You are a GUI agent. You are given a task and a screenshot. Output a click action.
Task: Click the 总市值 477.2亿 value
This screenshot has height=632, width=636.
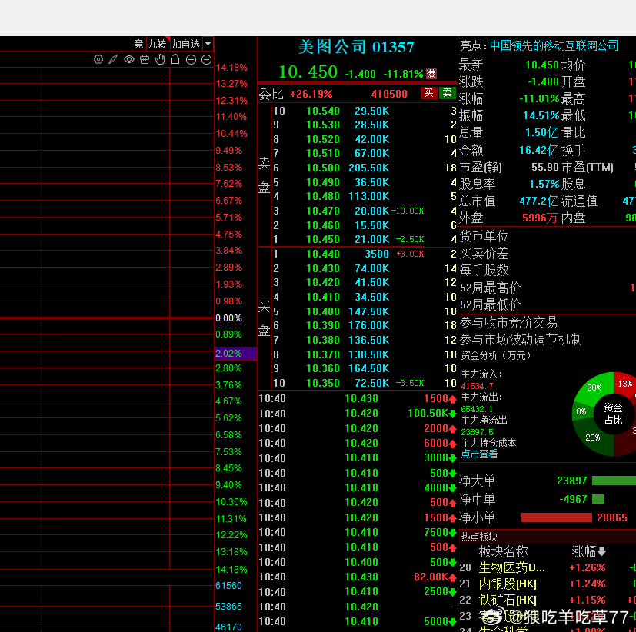coord(539,201)
